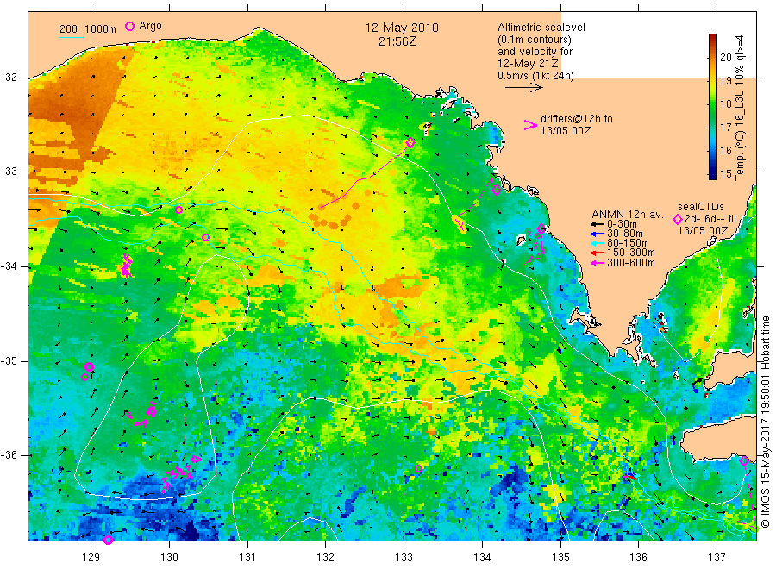
Task: Click the cyan 80-150m arrow in ANMN legend
Action: 598,243
